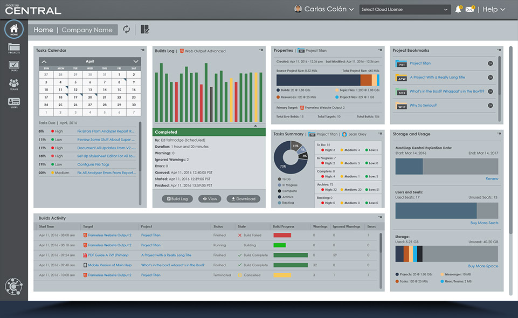Click the MadCap logo icon at sidebar bottom
The height and width of the screenshot is (318, 518).
pyautogui.click(x=13, y=286)
